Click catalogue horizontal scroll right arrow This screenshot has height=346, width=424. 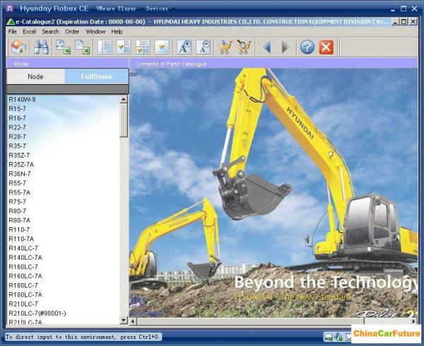click(x=413, y=321)
